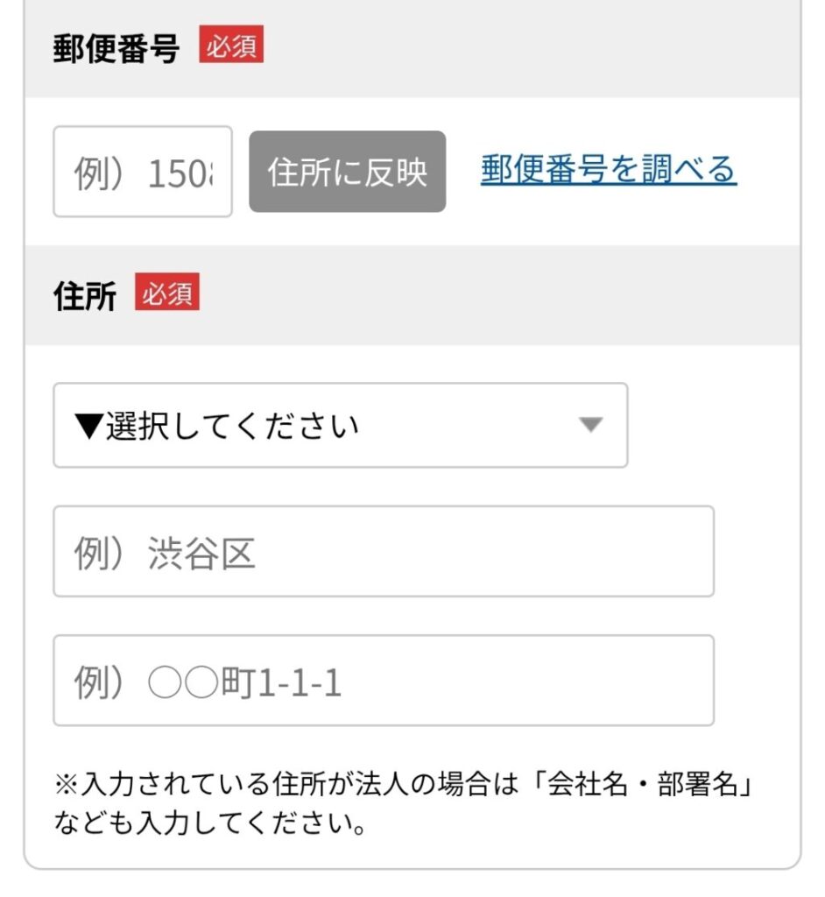The width and height of the screenshot is (825, 897).
Task: Click the ※ symbol starting the address note
Action: [66, 784]
